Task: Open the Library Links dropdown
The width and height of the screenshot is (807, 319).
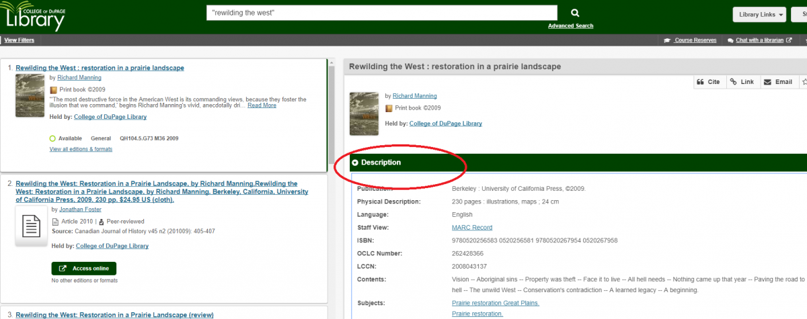Action: click(759, 15)
